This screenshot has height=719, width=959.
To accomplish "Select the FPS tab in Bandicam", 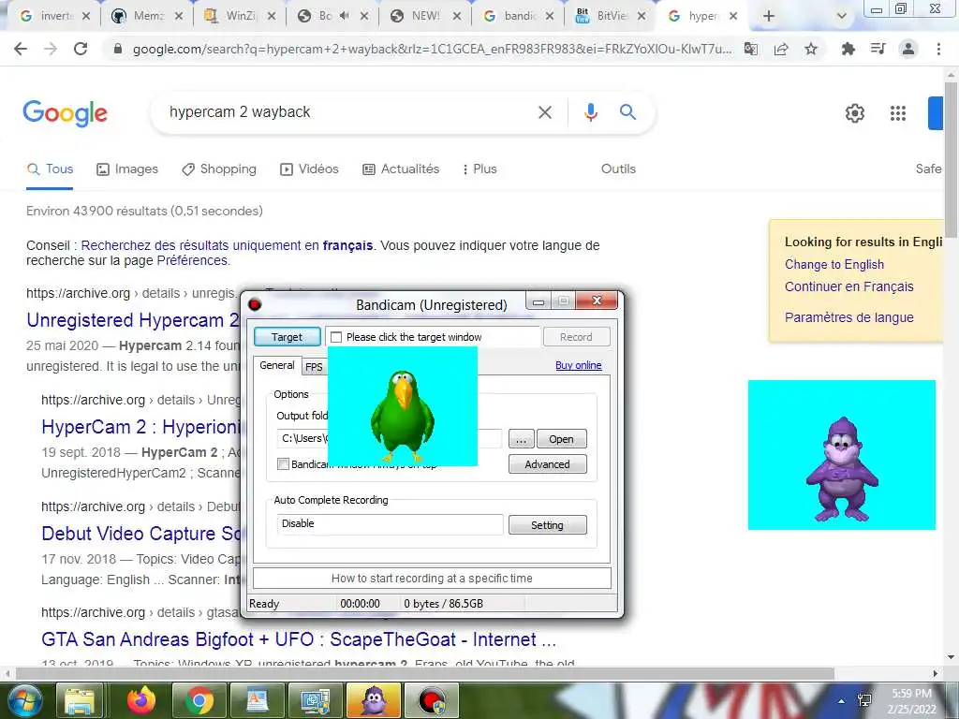I will click(x=314, y=367).
